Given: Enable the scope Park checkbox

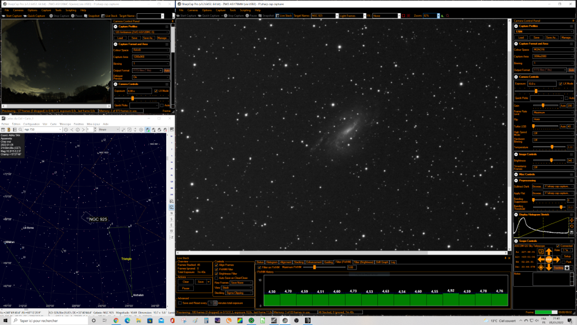Looking at the screenshot, I should click(563, 262).
